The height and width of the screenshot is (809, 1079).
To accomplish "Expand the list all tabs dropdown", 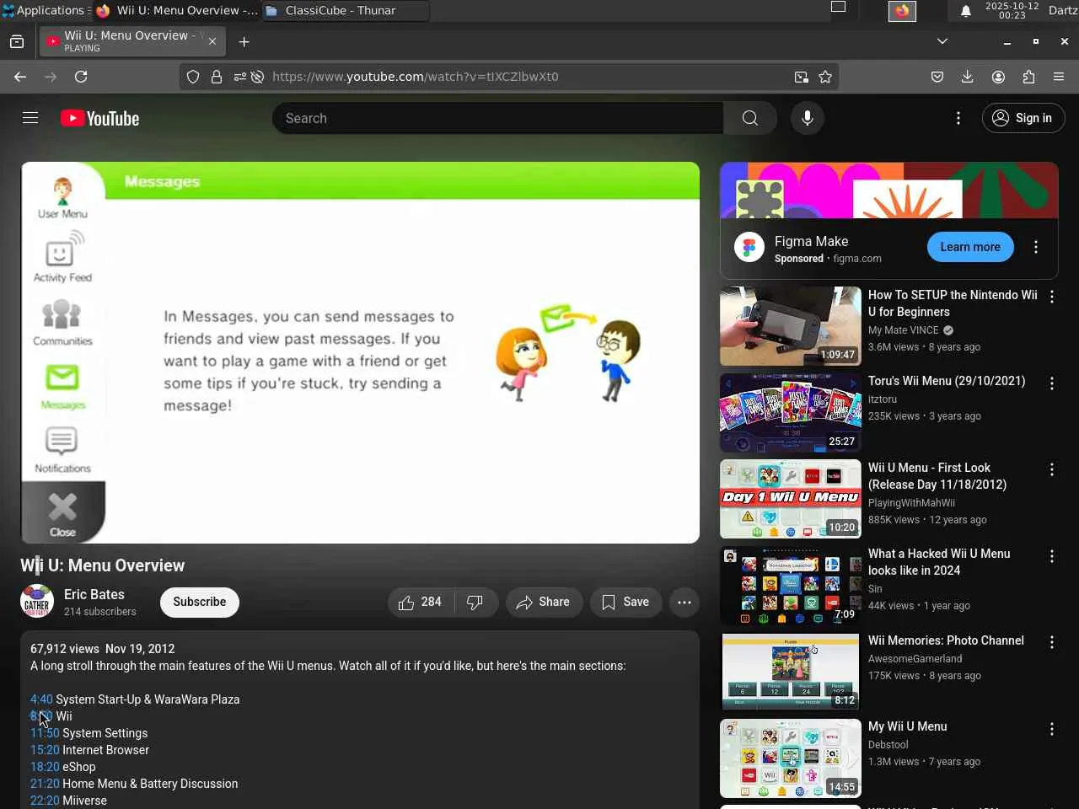I will click(942, 41).
